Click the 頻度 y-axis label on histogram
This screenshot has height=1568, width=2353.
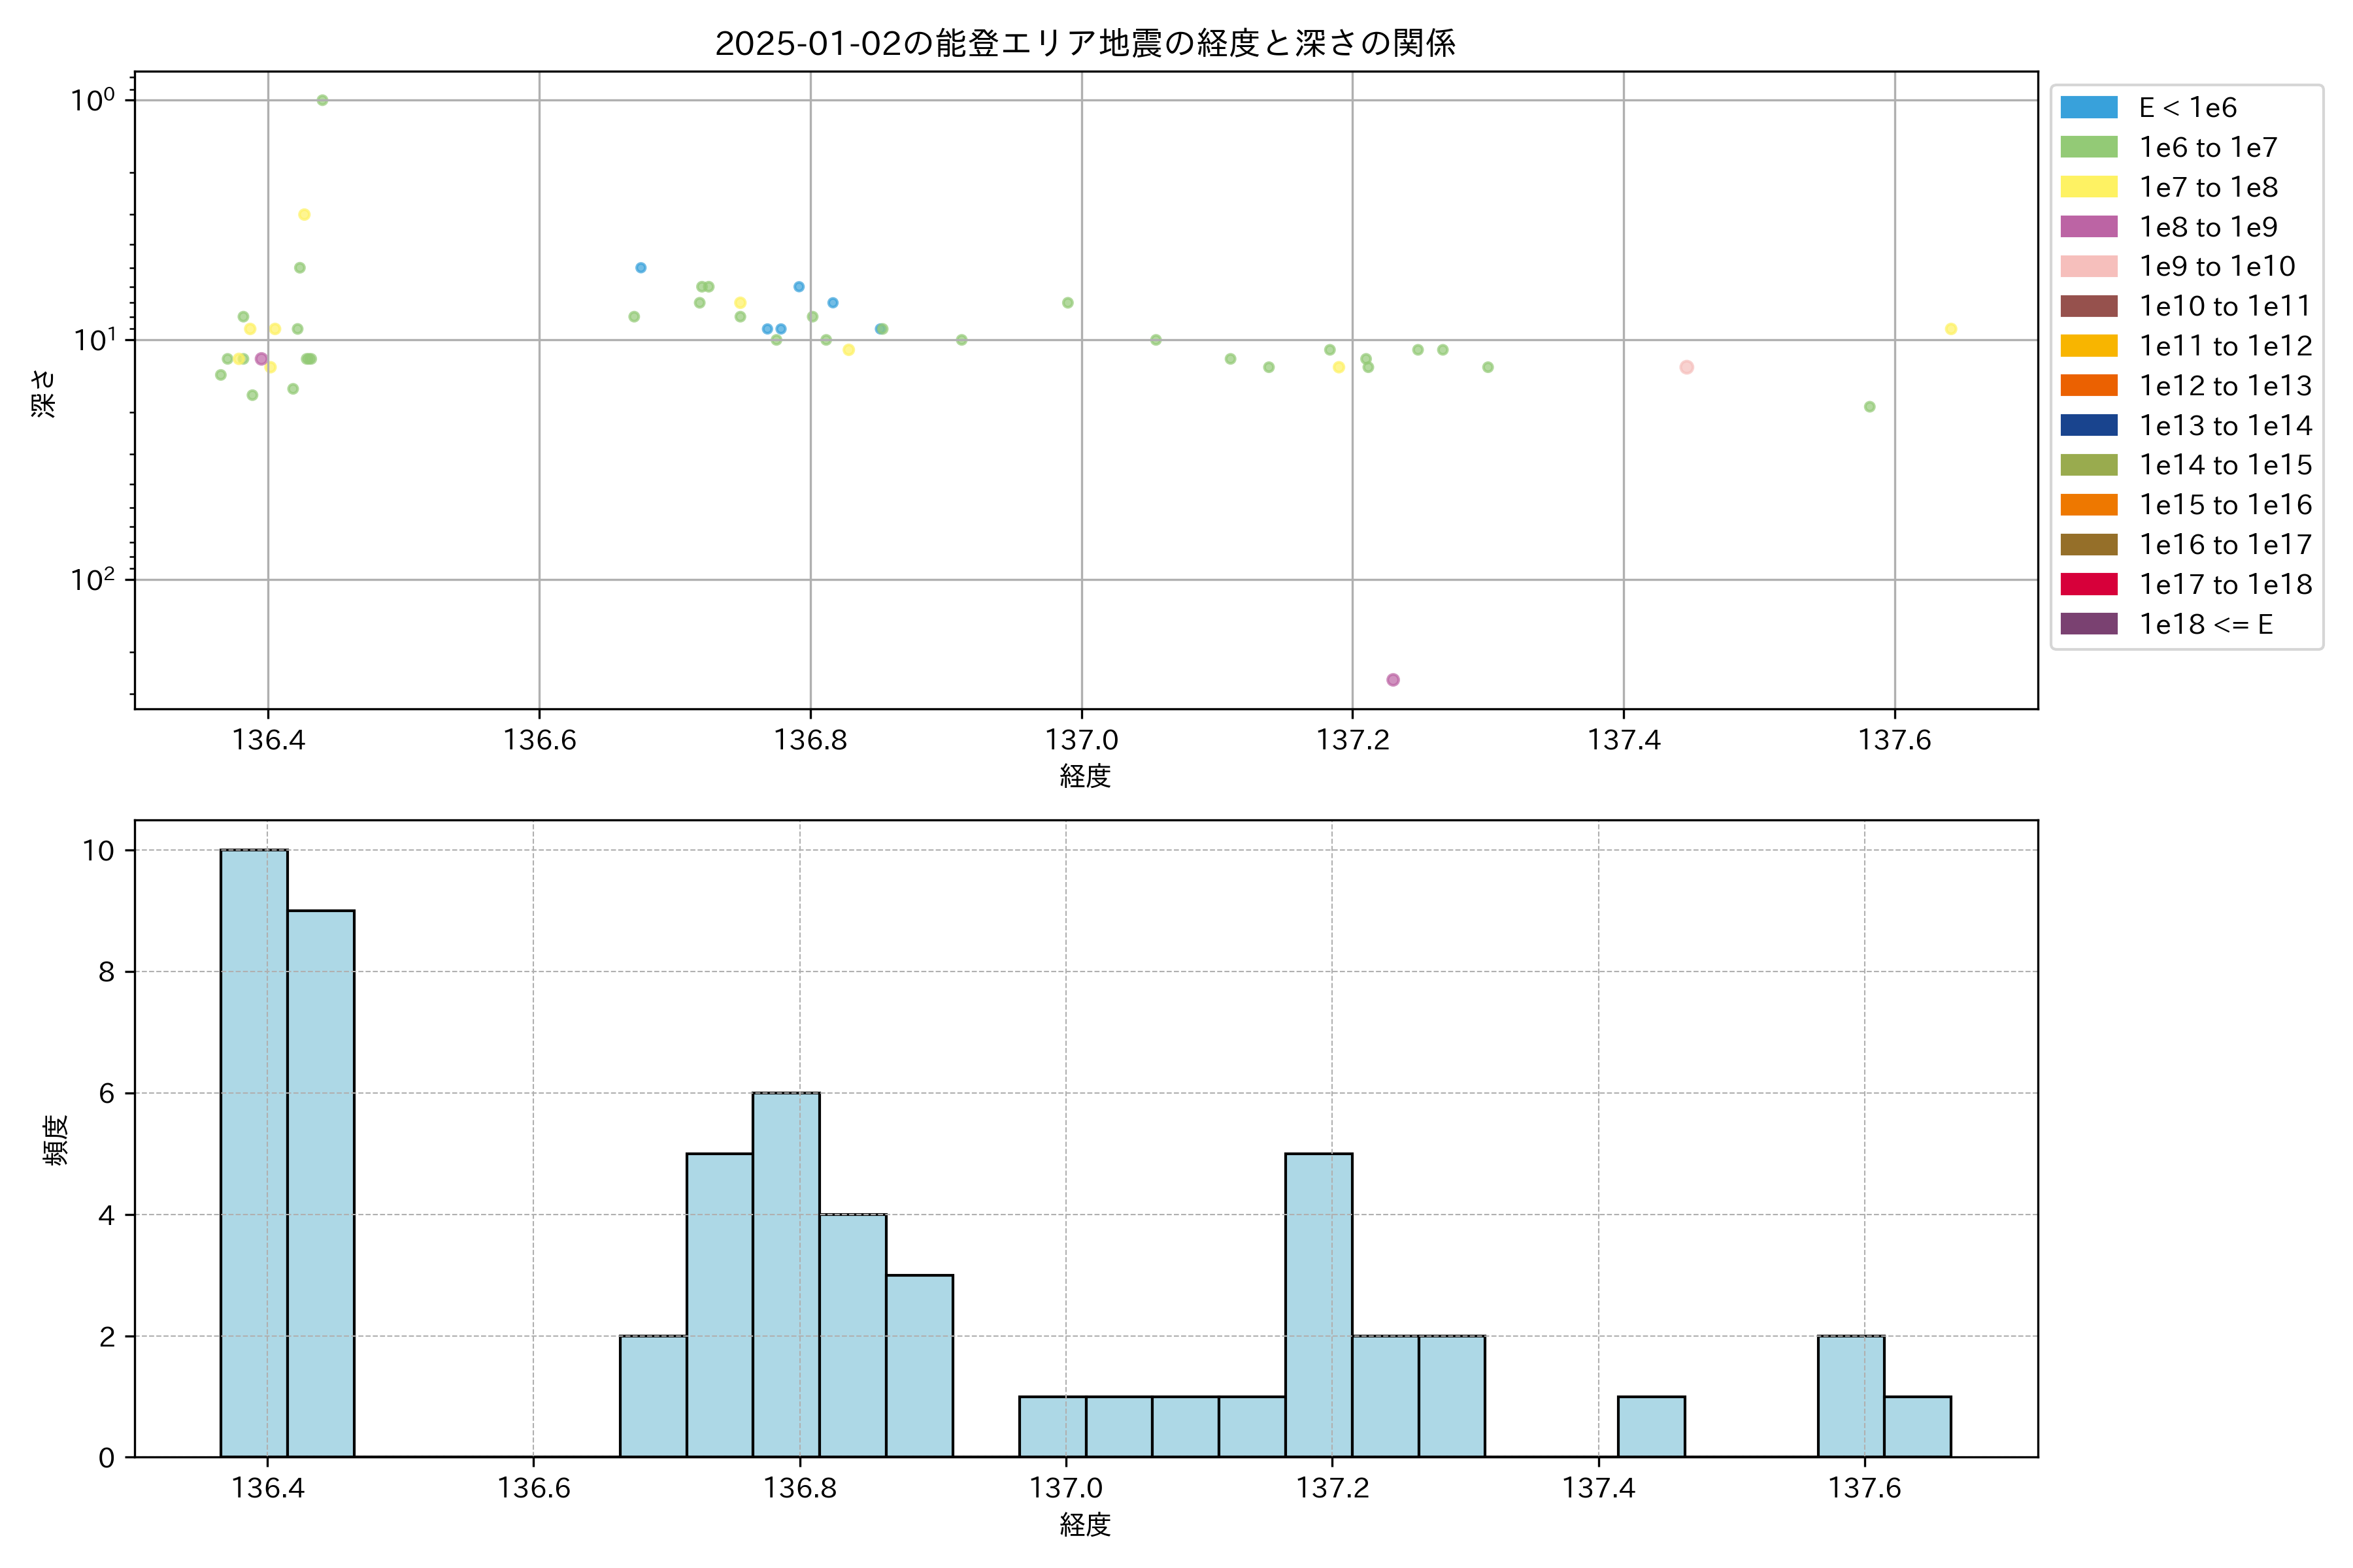pyautogui.click(x=56, y=1140)
